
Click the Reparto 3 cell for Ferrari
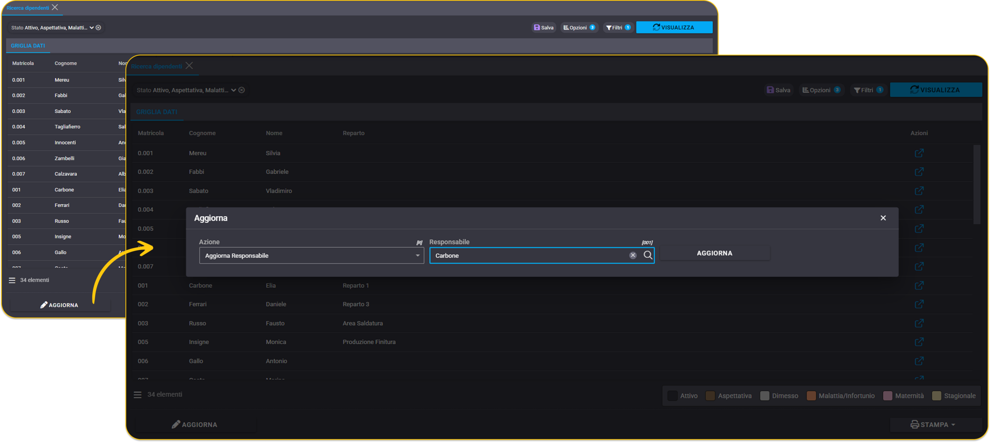click(x=356, y=304)
